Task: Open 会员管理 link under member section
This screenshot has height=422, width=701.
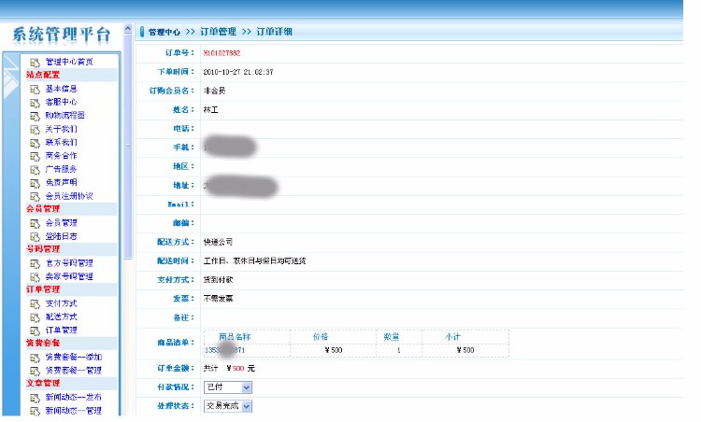Action: (x=62, y=223)
